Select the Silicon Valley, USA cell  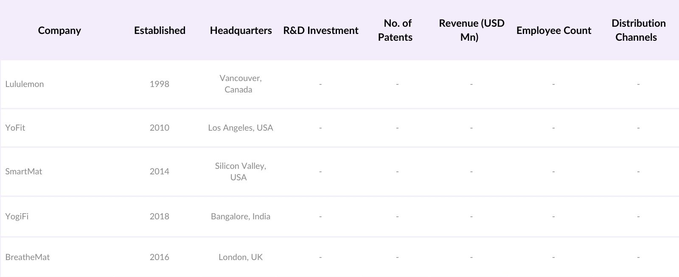click(240, 171)
